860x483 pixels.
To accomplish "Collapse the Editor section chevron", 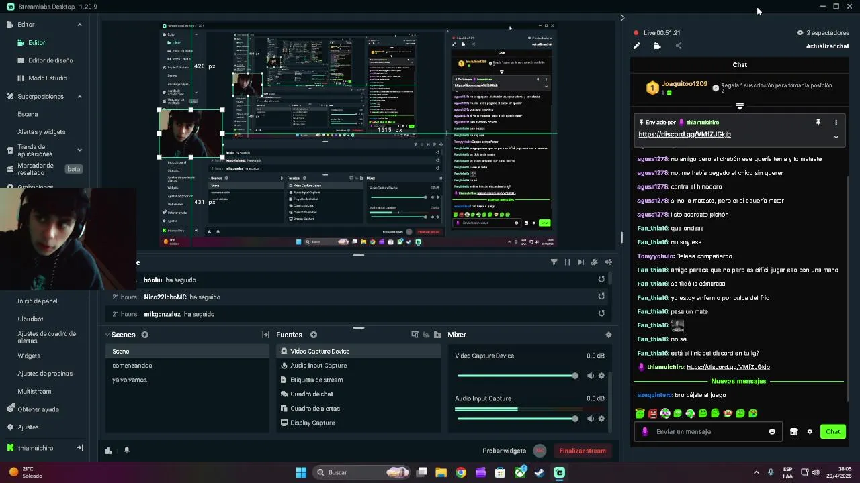I will [79, 25].
